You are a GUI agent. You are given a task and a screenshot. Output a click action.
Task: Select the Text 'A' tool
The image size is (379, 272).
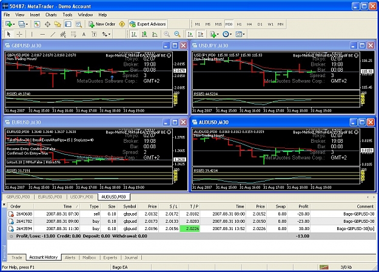tap(84, 35)
